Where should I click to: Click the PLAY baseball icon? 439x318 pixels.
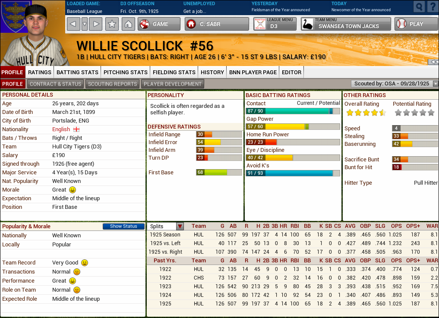click(x=401, y=24)
